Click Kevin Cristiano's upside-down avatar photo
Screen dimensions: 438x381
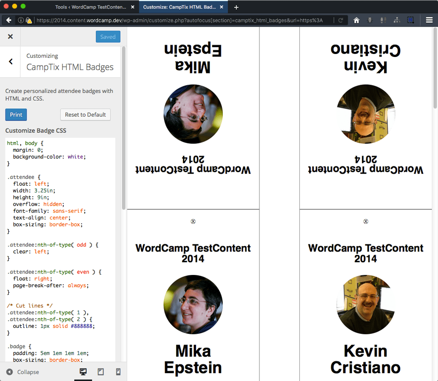365,114
